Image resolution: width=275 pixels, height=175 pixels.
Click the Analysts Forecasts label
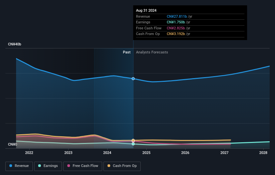[152, 52]
